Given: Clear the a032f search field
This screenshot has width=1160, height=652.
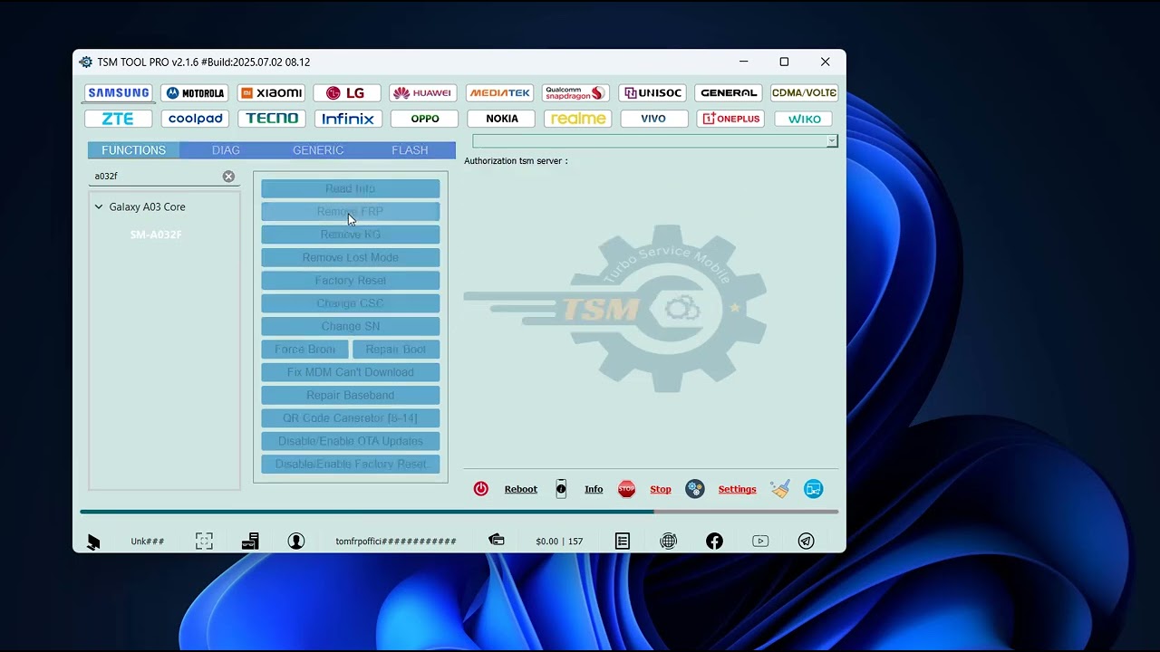Looking at the screenshot, I should click(228, 177).
